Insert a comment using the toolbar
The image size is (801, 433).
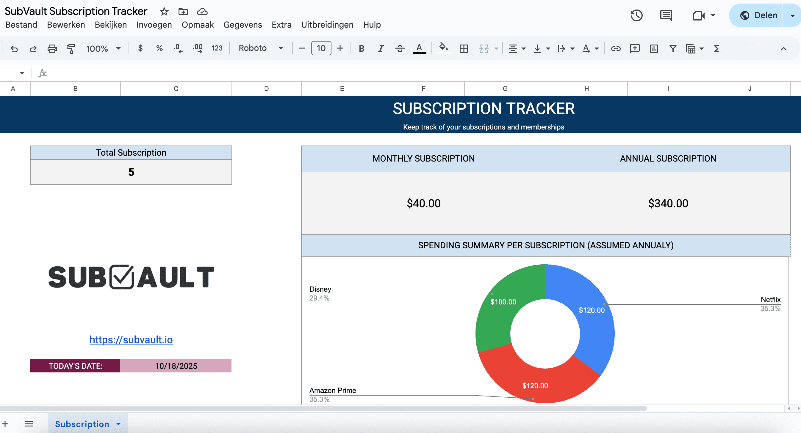click(x=634, y=48)
